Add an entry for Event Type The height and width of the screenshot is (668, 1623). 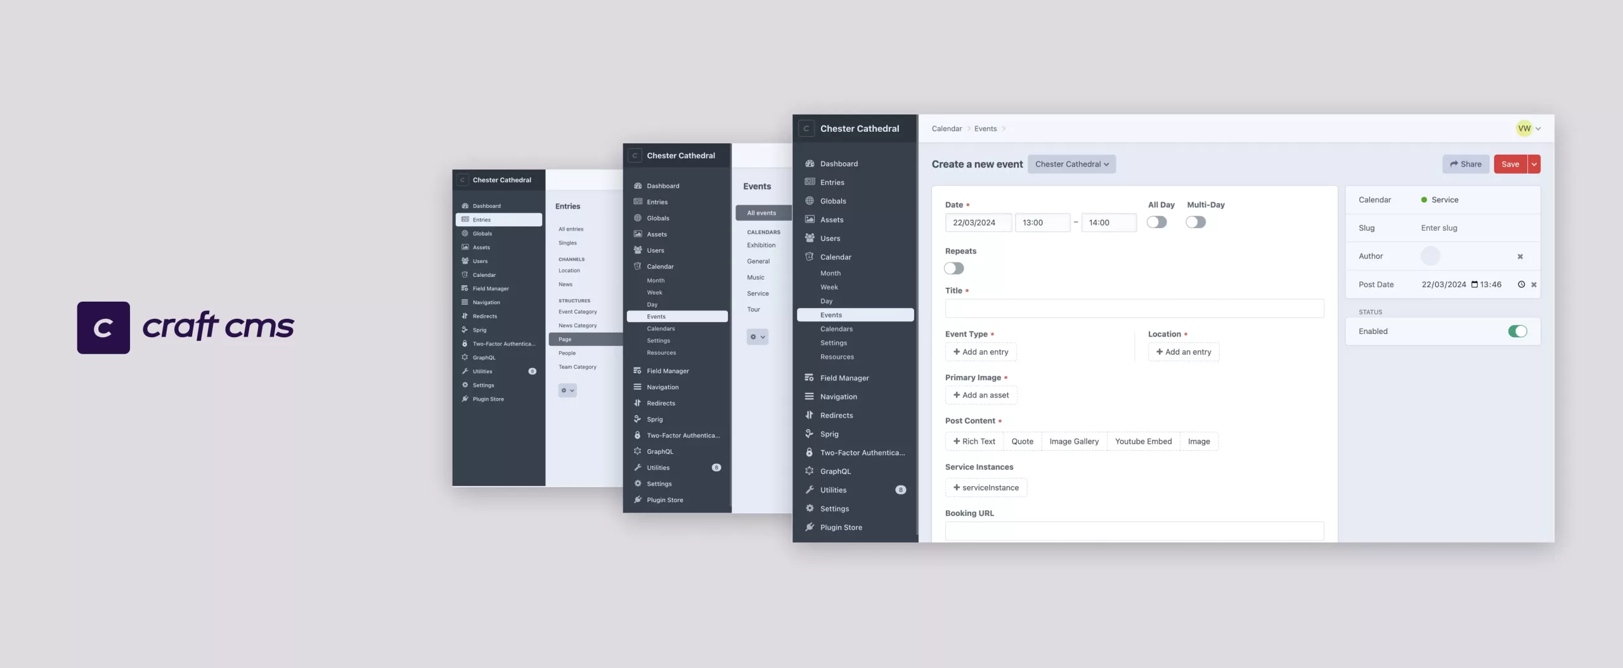pos(980,352)
